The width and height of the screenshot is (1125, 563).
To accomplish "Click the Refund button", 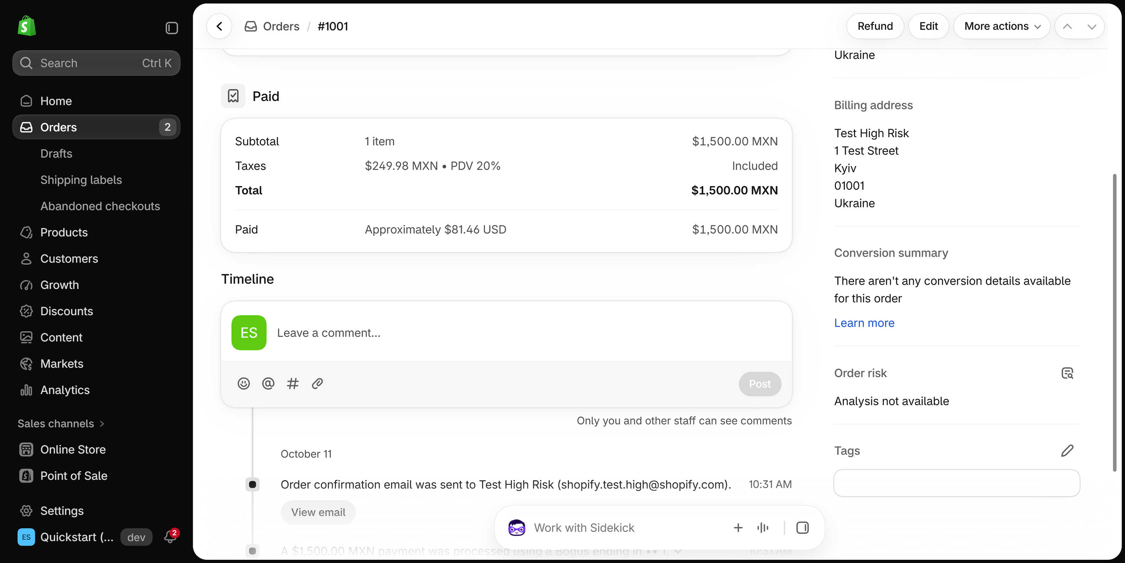I will [x=875, y=26].
